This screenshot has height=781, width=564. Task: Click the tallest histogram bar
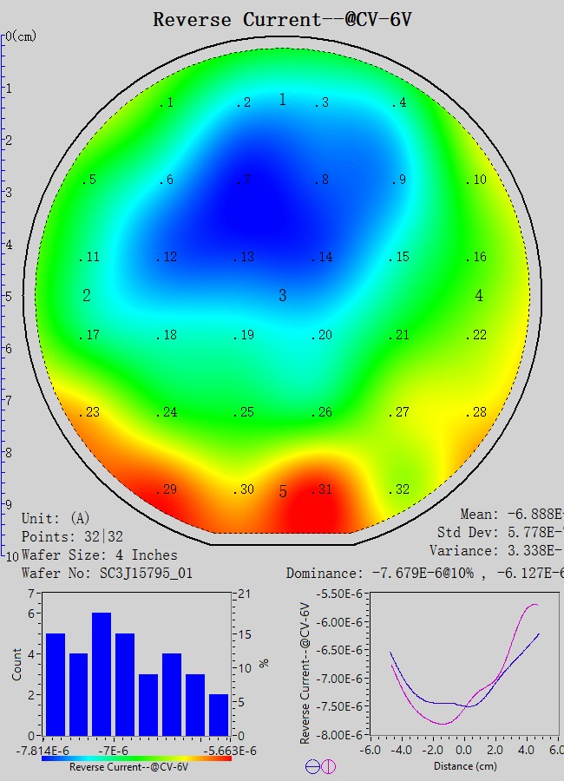[102, 673]
